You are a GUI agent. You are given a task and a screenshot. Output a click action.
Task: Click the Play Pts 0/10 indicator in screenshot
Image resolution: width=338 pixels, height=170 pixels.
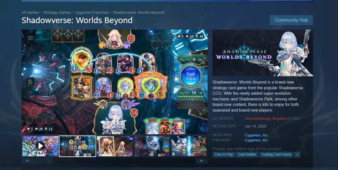pyautogui.click(x=190, y=59)
